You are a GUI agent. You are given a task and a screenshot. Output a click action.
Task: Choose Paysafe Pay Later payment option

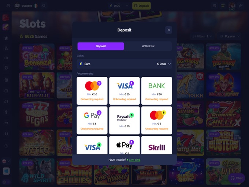pos(124,120)
